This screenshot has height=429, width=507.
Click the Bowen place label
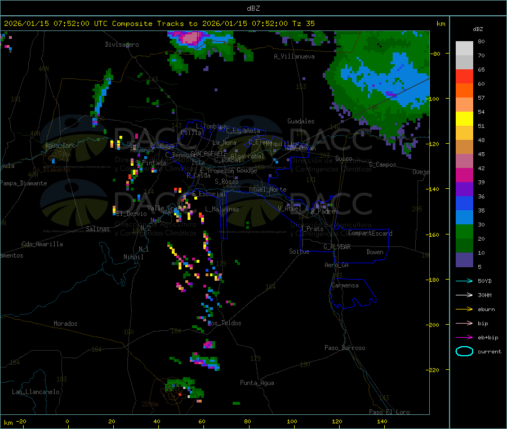point(375,252)
